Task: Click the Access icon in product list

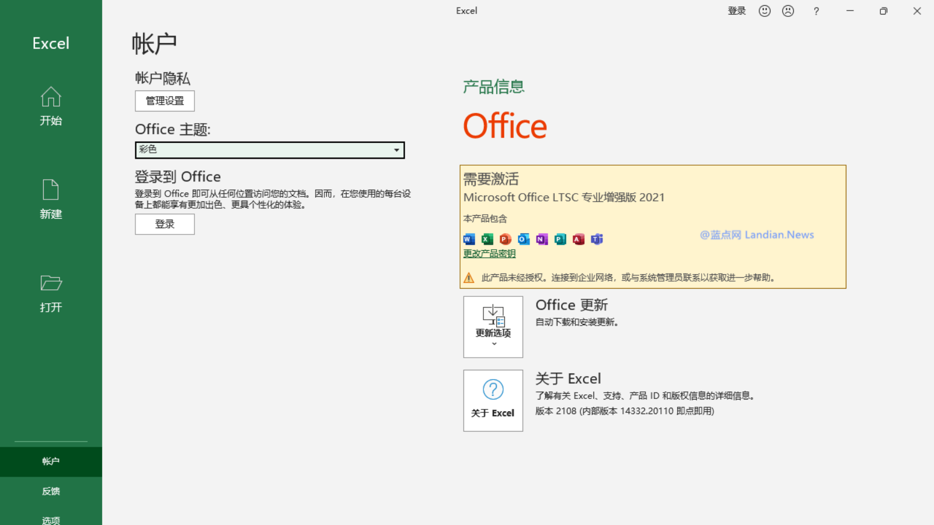Action: tap(578, 239)
